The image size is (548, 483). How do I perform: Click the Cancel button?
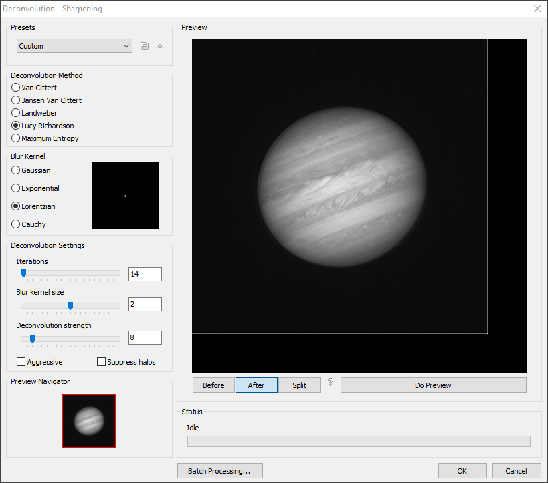click(517, 471)
